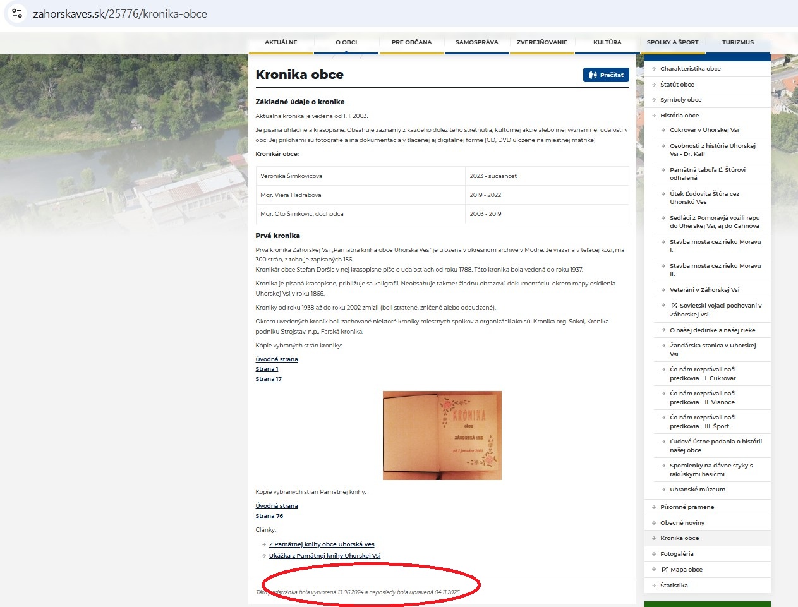Viewport: 798px width, 607px height.
Task: Open Uhranské múzeum in sidebar
Action: (x=698, y=490)
